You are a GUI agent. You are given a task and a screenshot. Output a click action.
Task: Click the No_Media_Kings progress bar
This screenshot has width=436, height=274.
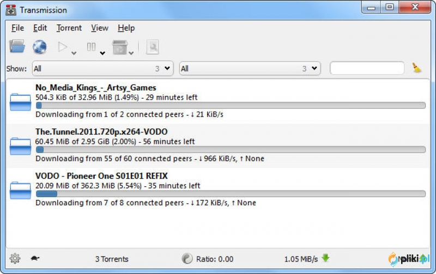[x=231, y=105]
